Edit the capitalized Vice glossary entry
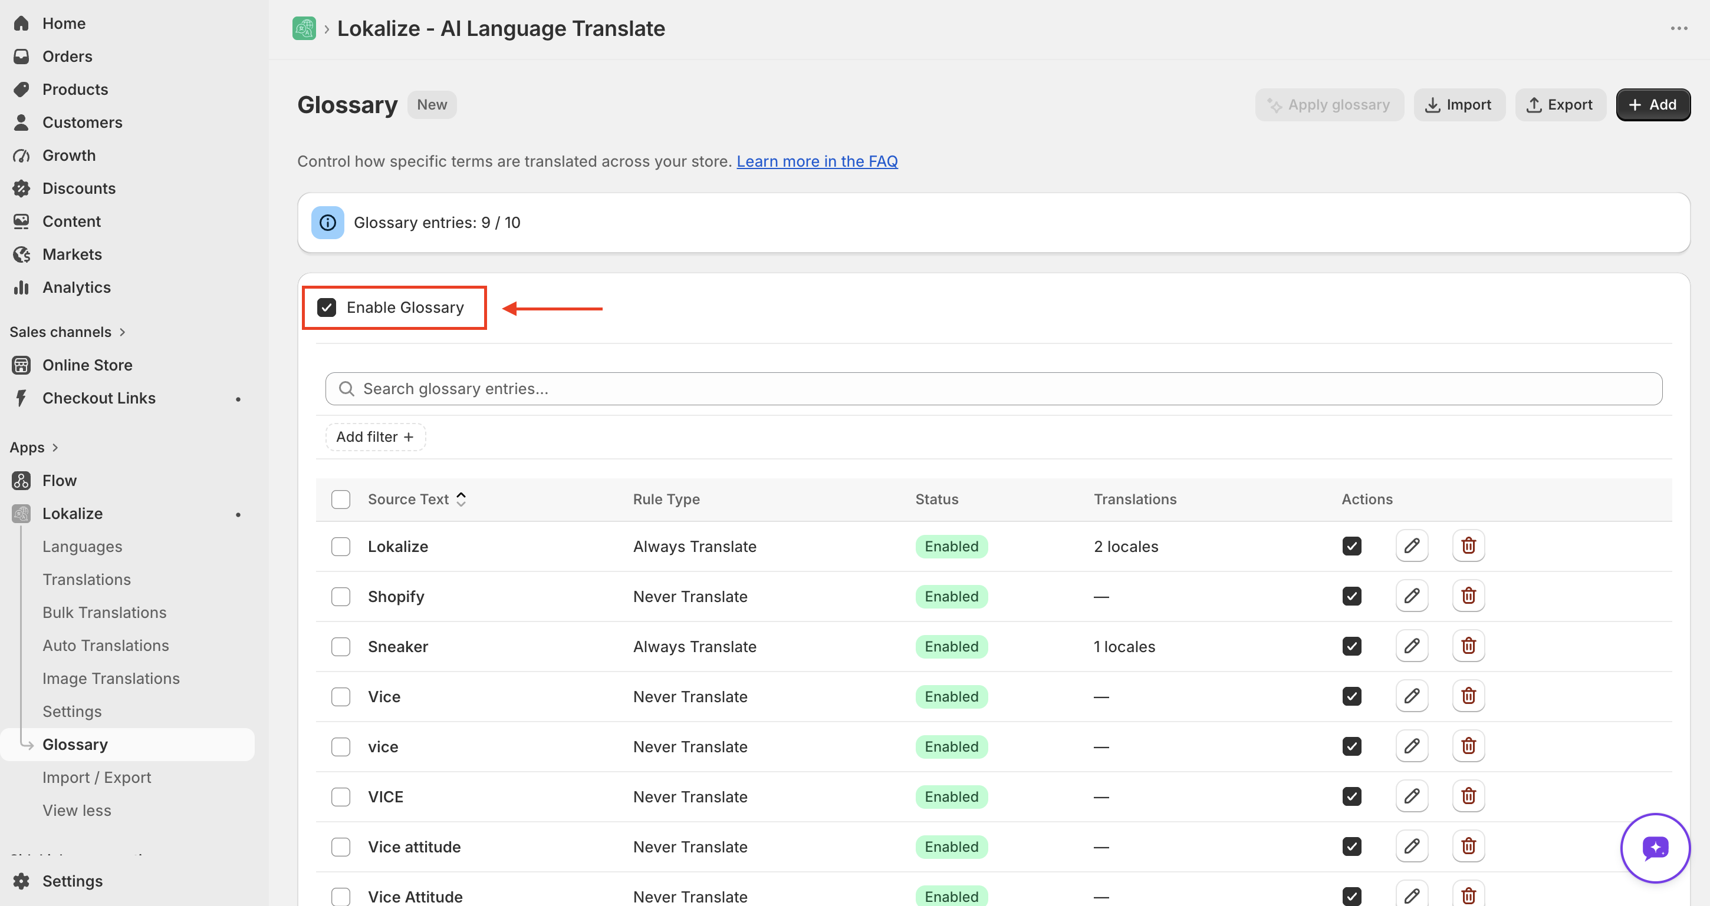1710x906 pixels. (1411, 696)
